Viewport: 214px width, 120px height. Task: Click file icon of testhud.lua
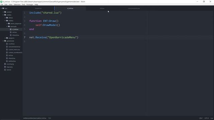[x=7, y=61]
